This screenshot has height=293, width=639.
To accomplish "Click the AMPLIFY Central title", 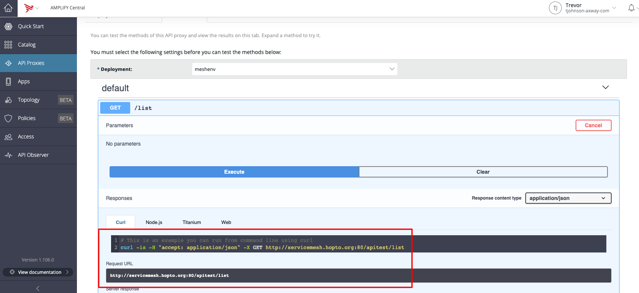I will click(68, 8).
